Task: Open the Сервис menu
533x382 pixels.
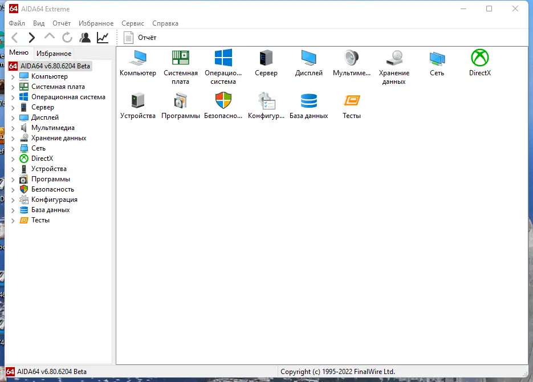Action: [x=133, y=23]
